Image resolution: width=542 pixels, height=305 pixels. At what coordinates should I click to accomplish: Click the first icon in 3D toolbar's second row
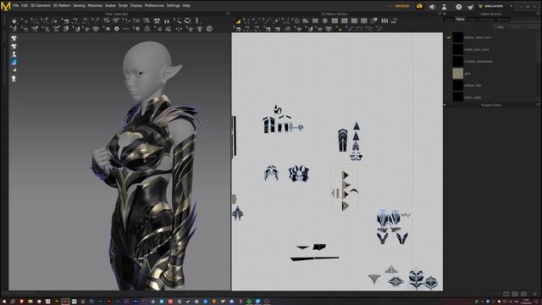pos(14,29)
